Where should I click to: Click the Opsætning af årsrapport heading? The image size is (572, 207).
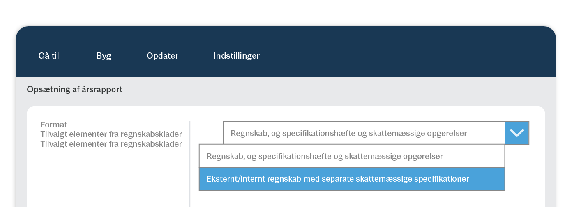click(x=74, y=89)
